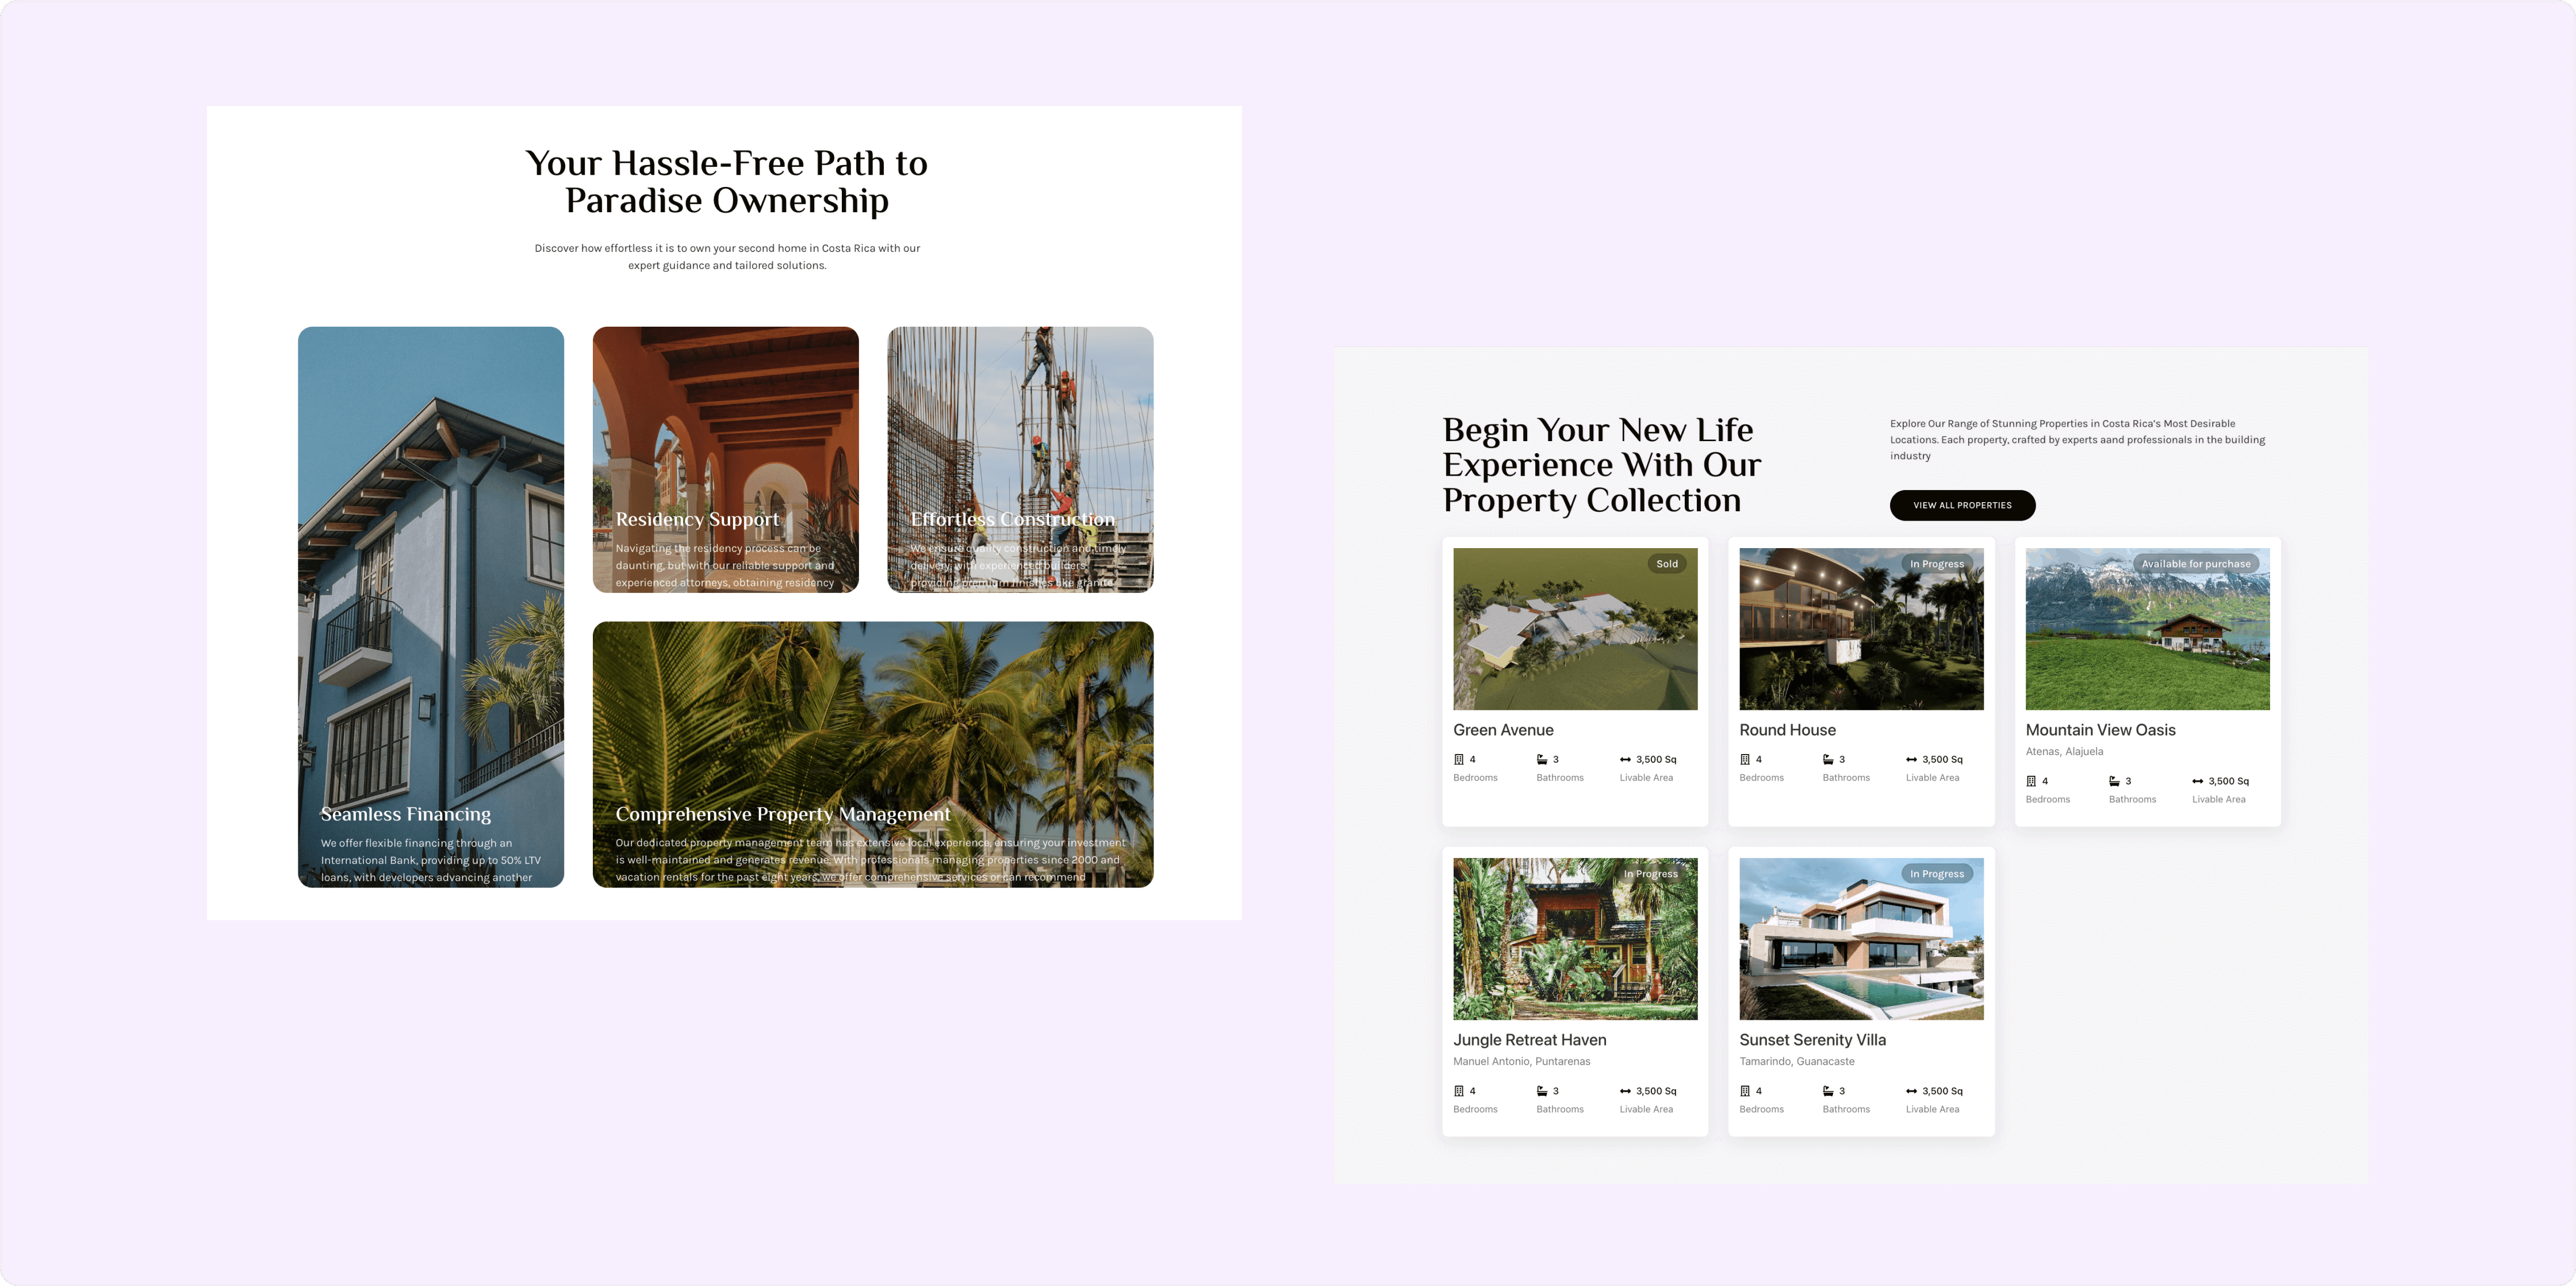This screenshot has height=1286, width=2576.
Task: Click the Sold status badge
Action: [x=1667, y=564]
